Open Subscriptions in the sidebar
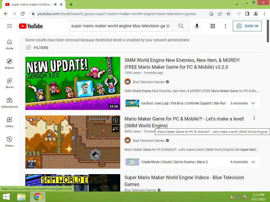The image size is (270, 202). (9, 103)
